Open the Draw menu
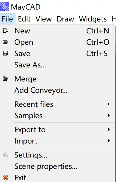116x182 pixels. tap(65, 19)
